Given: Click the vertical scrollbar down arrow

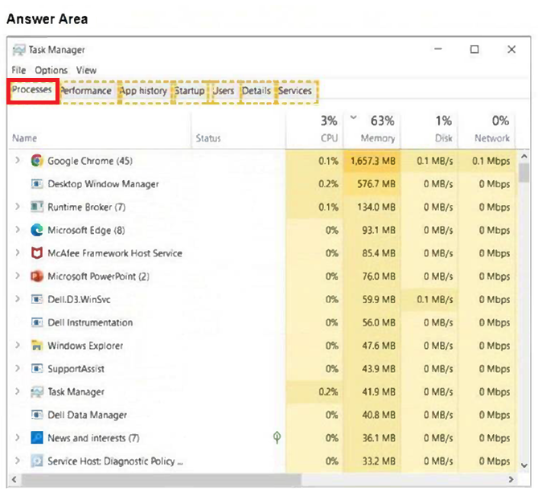Looking at the screenshot, I should point(524,465).
